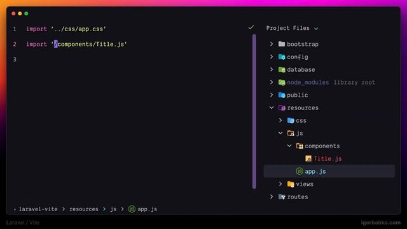Screen dimensions: 407x229
Task: Select the css folder name
Action: pyautogui.click(x=301, y=120)
